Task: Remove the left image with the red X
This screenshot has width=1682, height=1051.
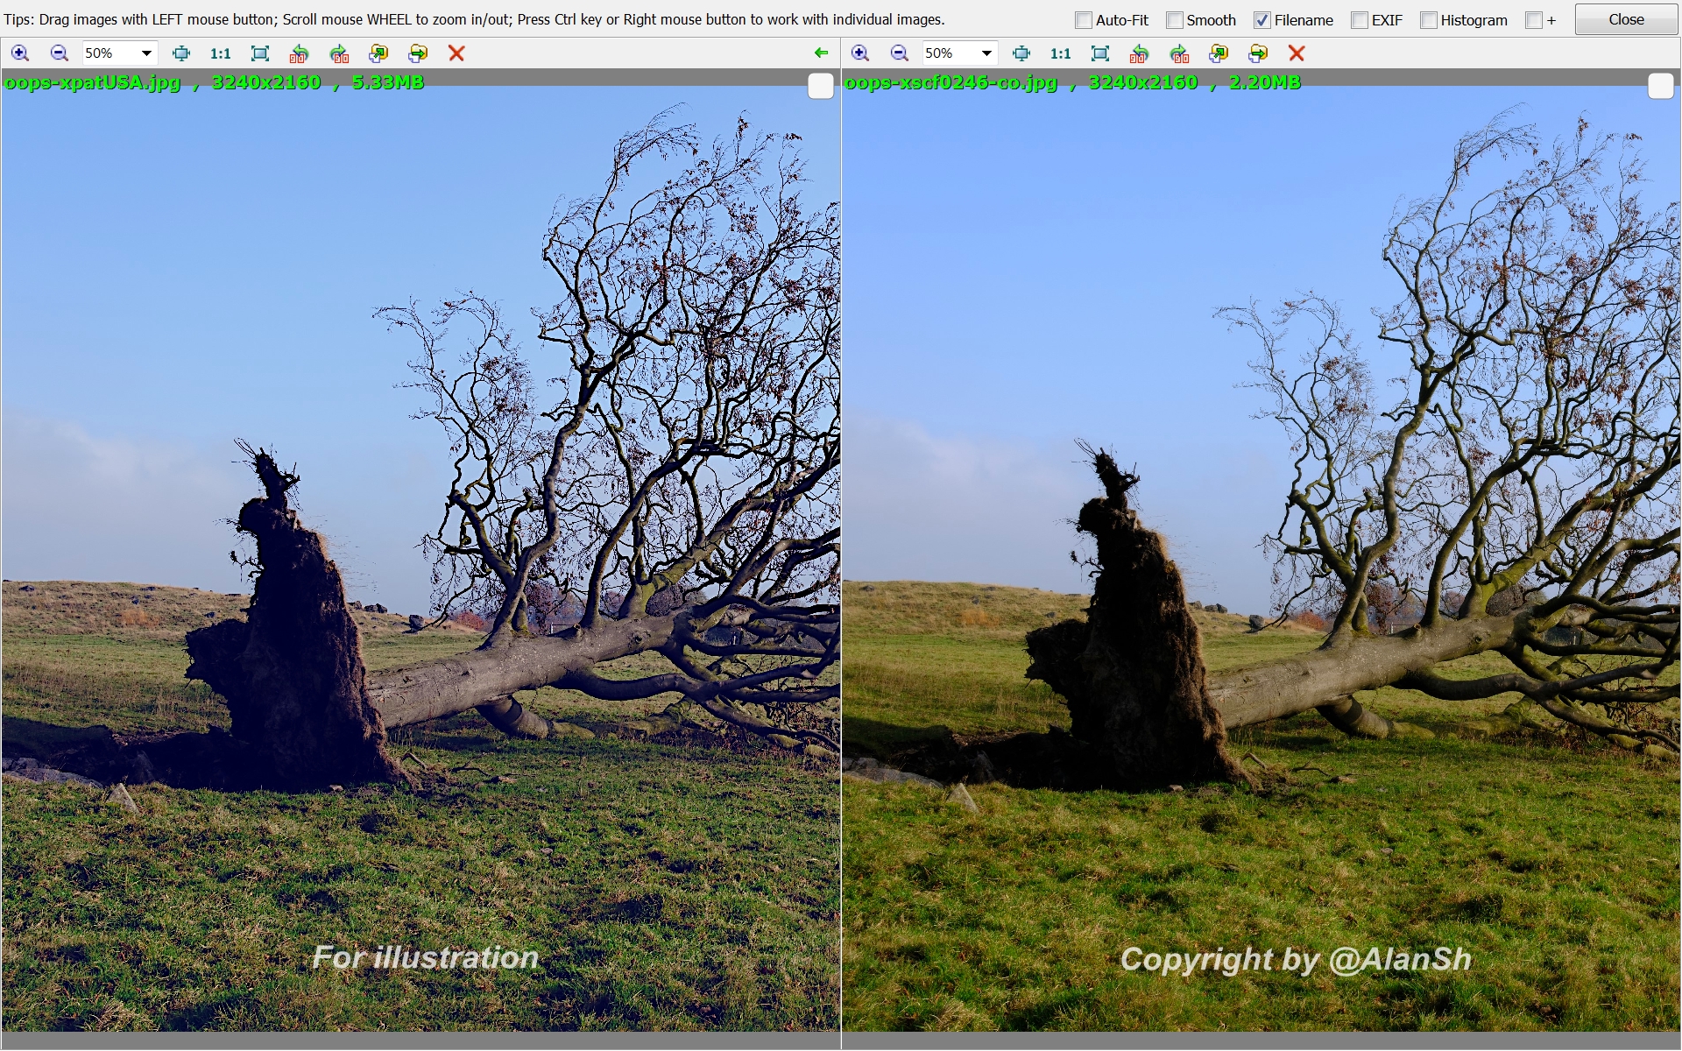Action: tap(456, 53)
